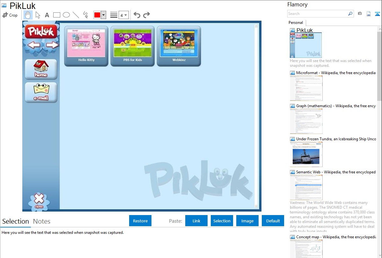The height and width of the screenshot is (258, 382).
Task: Click the Paste Image button
Action: [247, 221]
